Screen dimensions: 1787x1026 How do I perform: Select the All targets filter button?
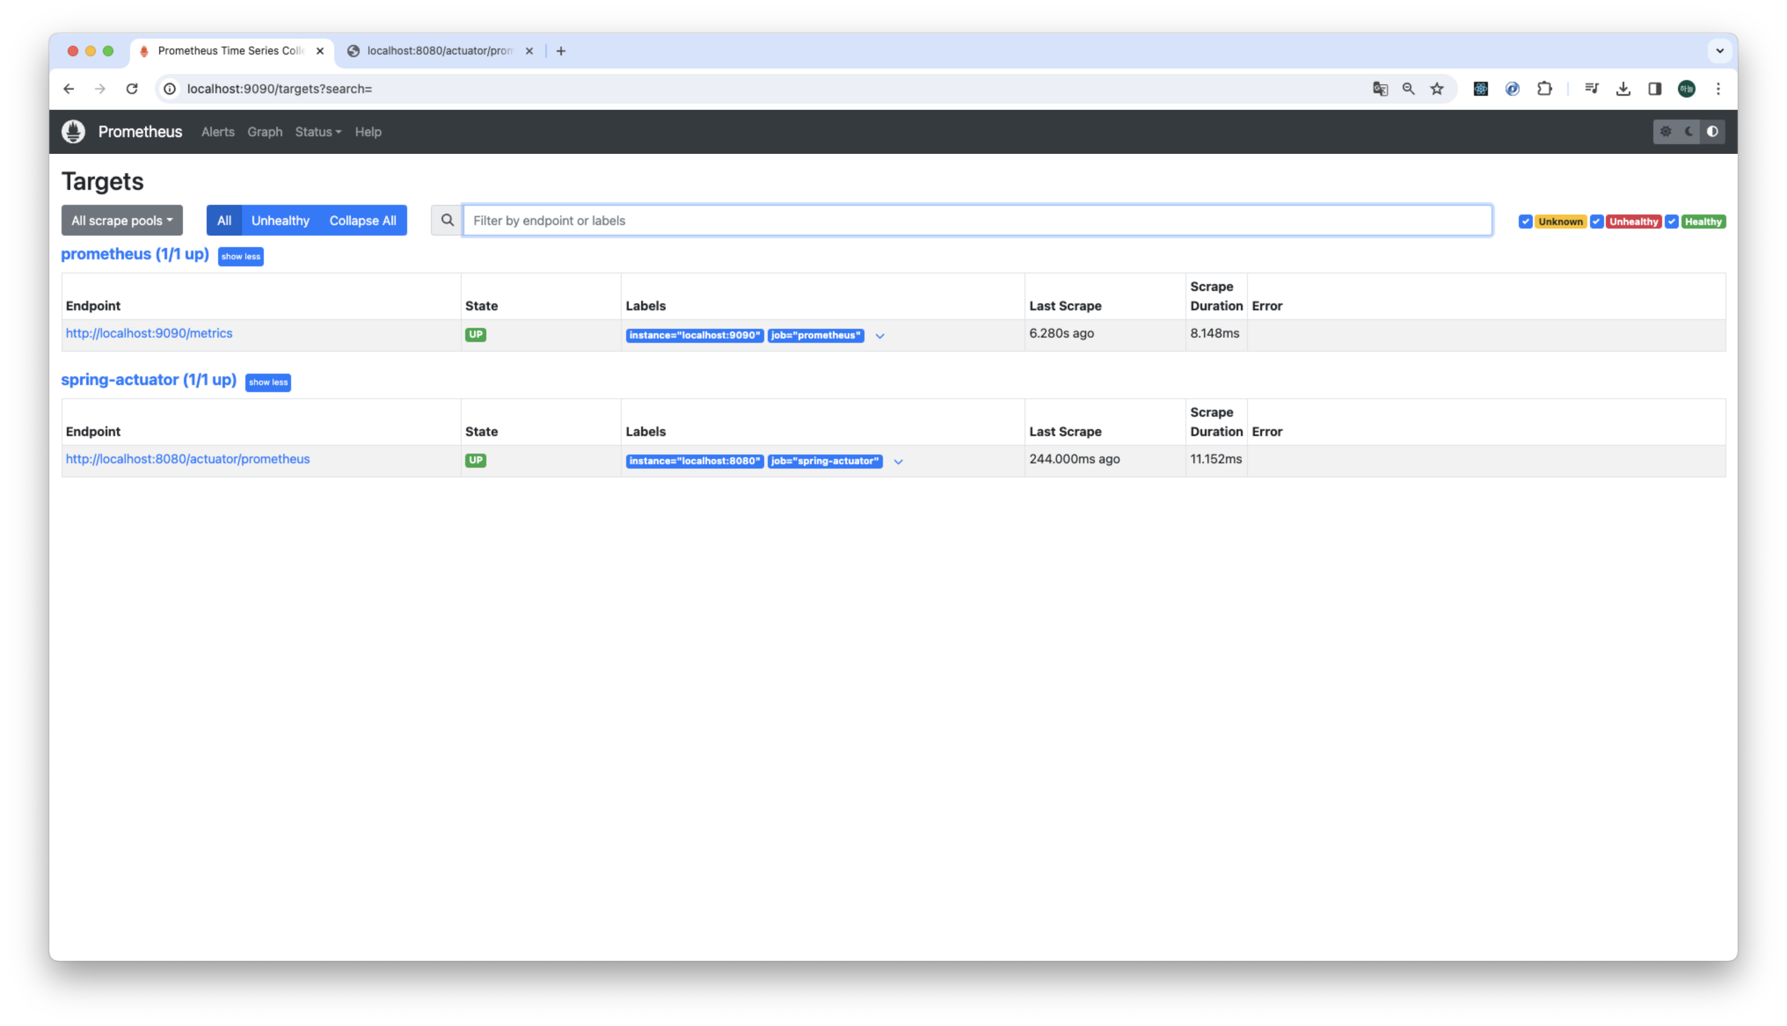[x=224, y=221]
